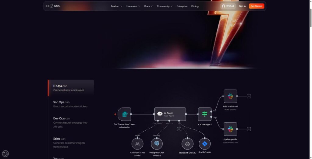
Task: Click the AI Agent robot icon
Action: [x=160, y=114]
